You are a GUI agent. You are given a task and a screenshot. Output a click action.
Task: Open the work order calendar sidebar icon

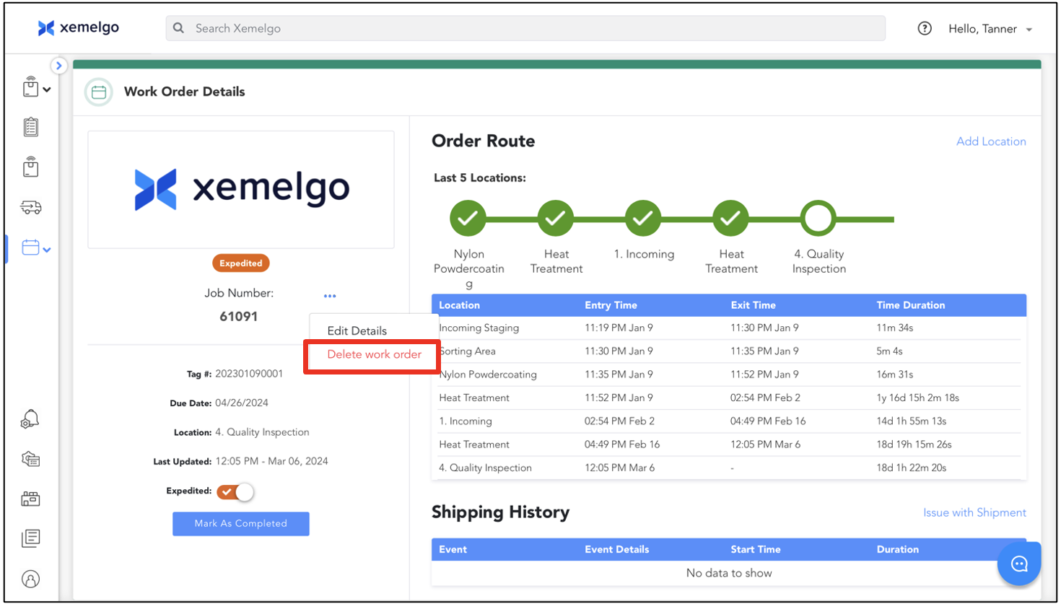pos(30,247)
